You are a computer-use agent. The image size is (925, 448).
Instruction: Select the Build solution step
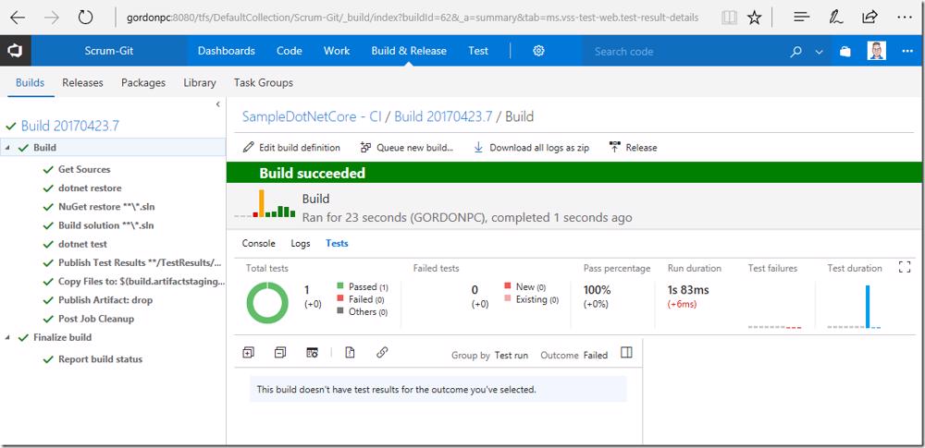[x=106, y=225]
